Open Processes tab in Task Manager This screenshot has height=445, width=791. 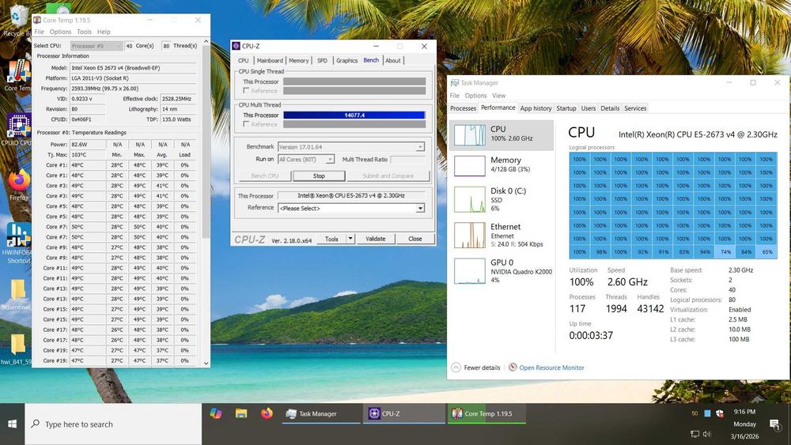(463, 108)
